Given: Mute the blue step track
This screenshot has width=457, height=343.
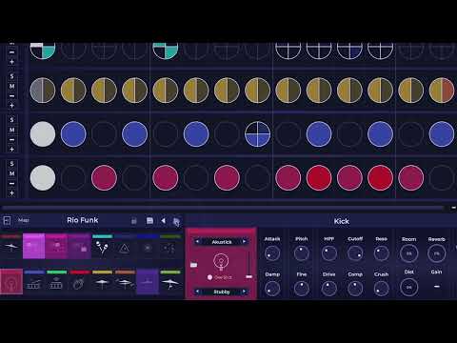Looking at the screenshot, I should click(x=11, y=130).
